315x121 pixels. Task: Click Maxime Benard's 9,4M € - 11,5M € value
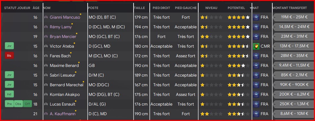tap(294, 65)
